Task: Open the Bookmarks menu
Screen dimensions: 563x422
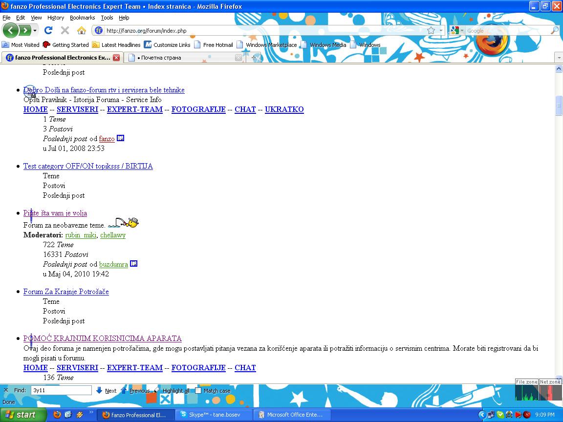Action: (82, 18)
